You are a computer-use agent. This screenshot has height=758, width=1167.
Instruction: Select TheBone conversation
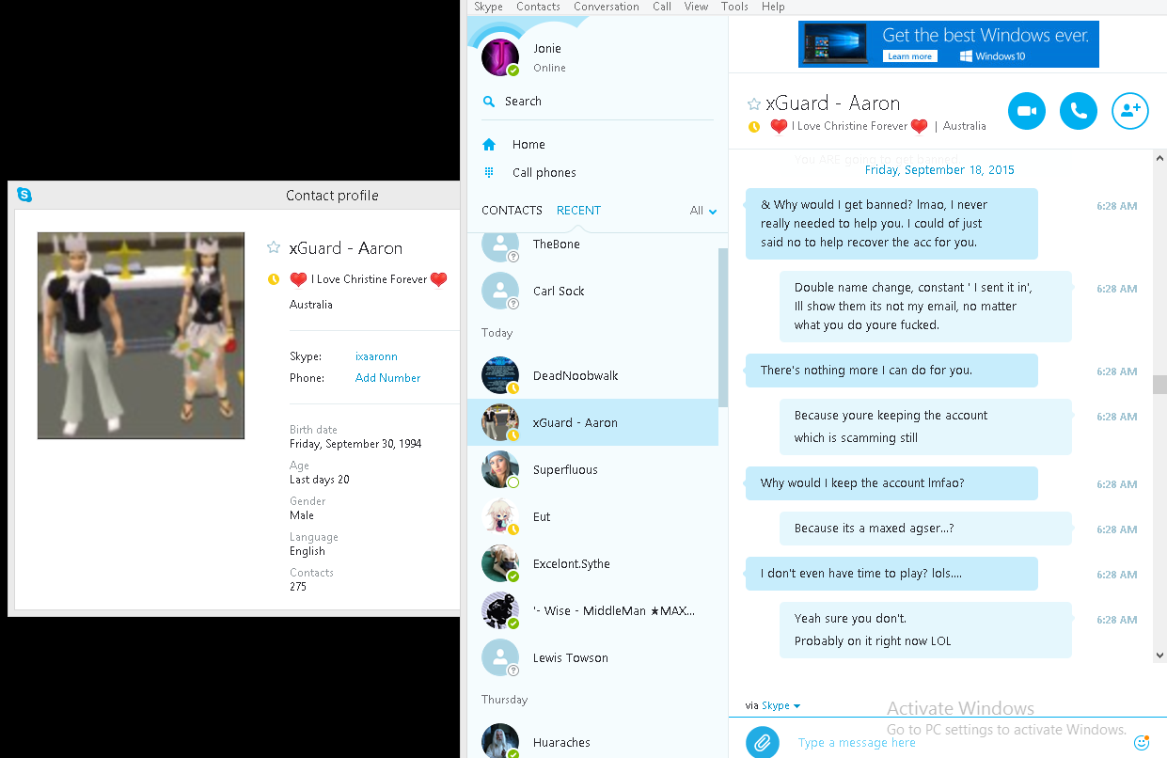coord(592,245)
